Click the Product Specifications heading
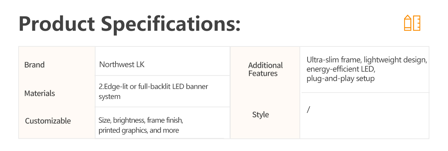448x151 pixels. click(x=130, y=24)
